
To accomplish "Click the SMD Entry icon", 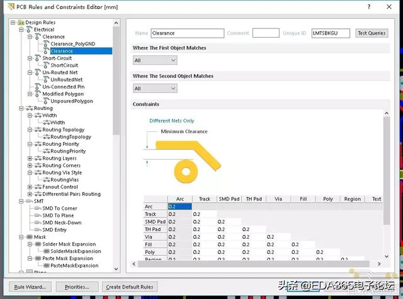I will click(38, 230).
